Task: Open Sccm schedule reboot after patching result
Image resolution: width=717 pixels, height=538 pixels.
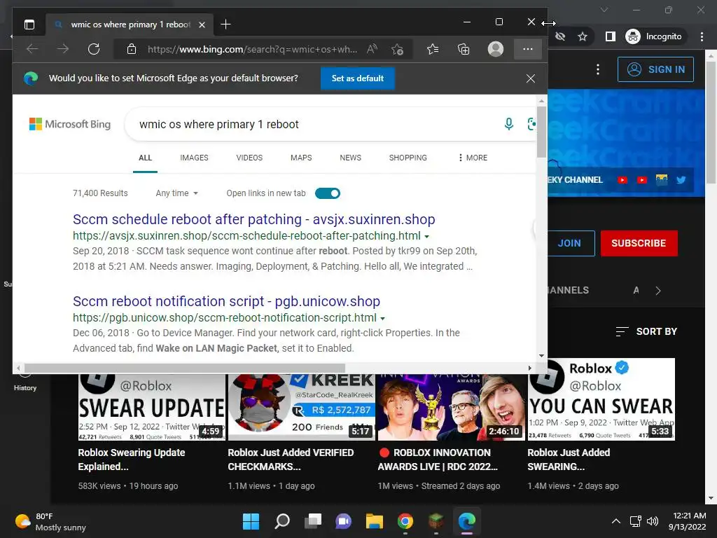Action: (253, 219)
